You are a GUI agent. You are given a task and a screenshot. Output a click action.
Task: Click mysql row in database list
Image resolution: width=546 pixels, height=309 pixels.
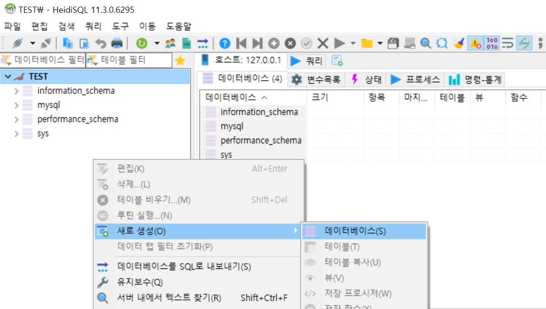coord(253,126)
